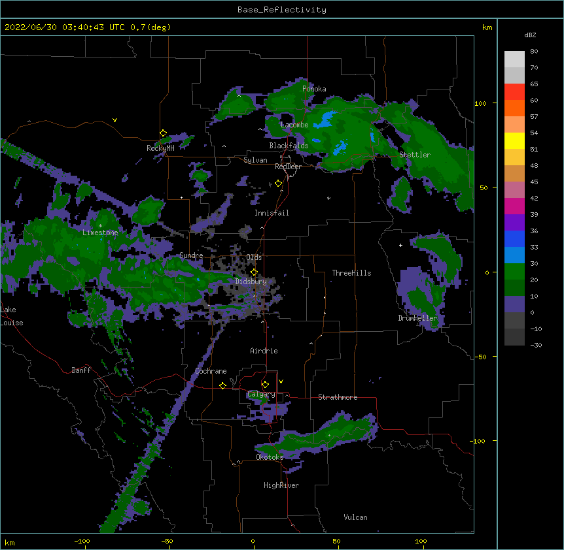Image resolution: width=564 pixels, height=550 pixels.
Task: Select the yellow diamond marker below Cochrane
Action: (222, 385)
